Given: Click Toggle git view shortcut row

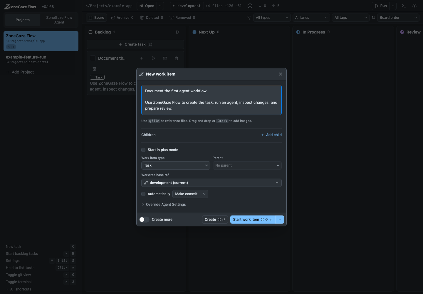Looking at the screenshot, I should pyautogui.click(x=41, y=275).
